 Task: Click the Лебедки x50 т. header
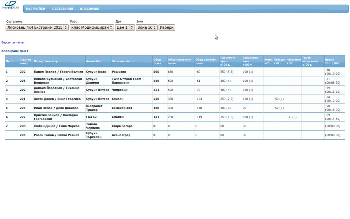pos(279,61)
